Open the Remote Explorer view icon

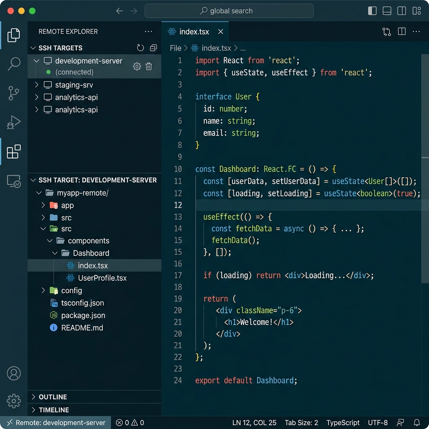[x=13, y=181]
